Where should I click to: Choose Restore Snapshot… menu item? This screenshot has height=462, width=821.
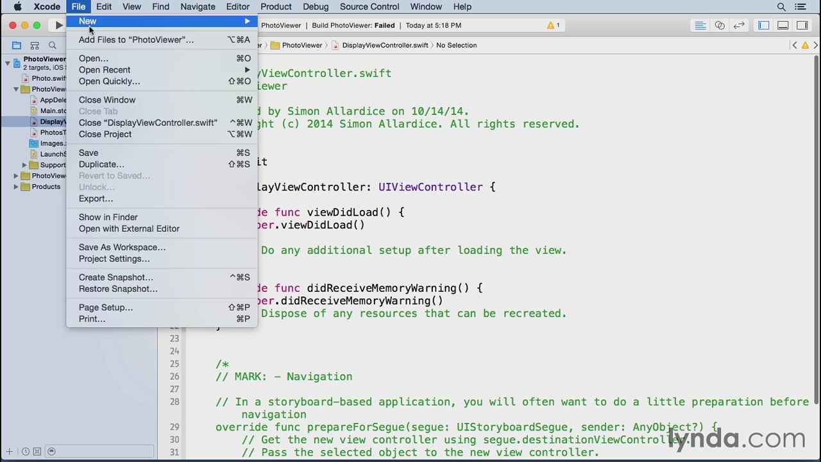tap(162, 289)
